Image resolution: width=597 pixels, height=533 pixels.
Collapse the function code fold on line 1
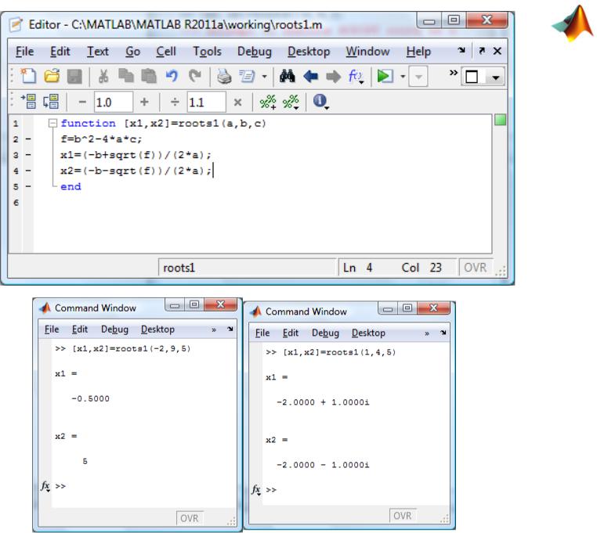52,124
